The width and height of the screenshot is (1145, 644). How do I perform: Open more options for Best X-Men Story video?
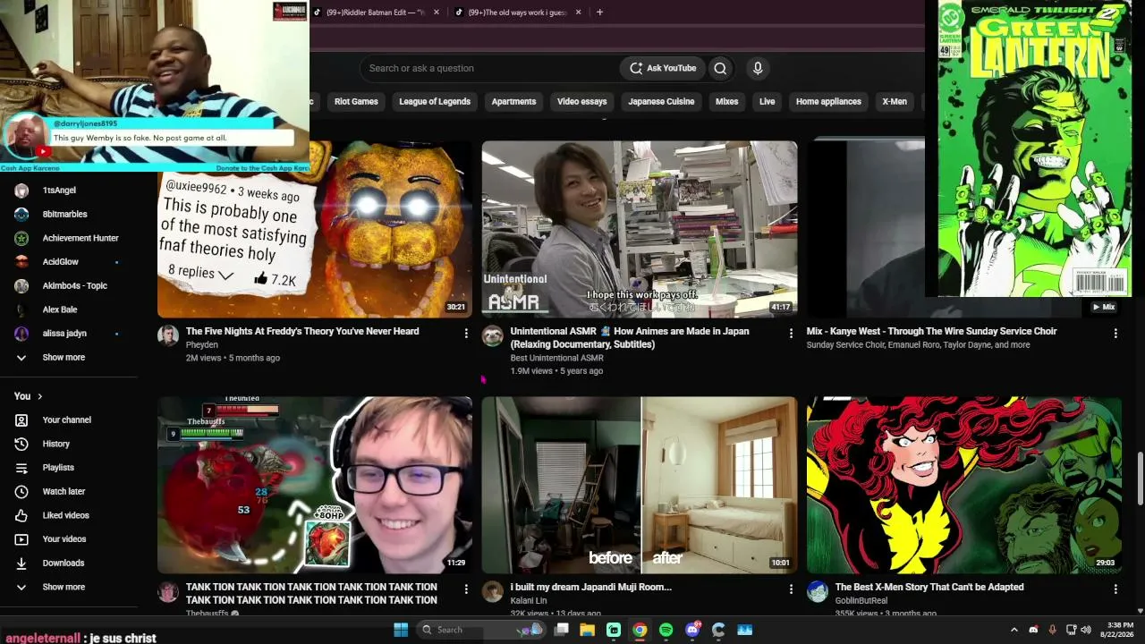(1115, 589)
